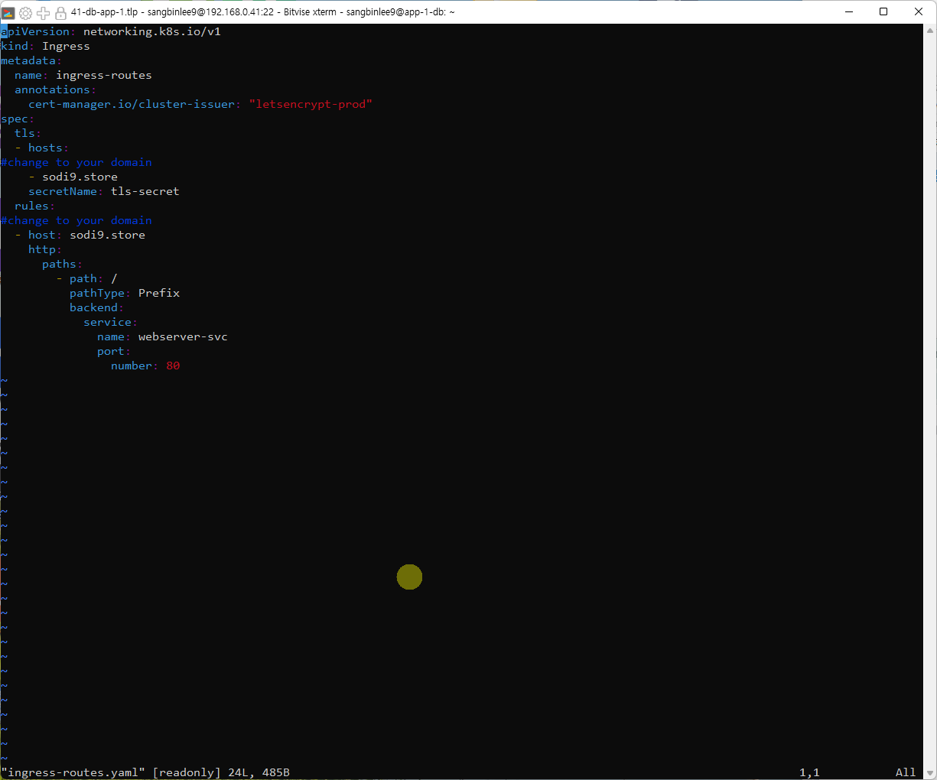This screenshot has width=937, height=780.
Task: Click the 'cert-manager.io/cluster-issuer' key
Action: click(x=132, y=104)
